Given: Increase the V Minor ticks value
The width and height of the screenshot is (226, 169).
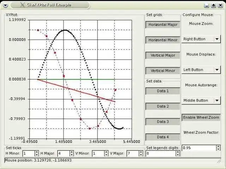Looking at the screenshot, I should click(106, 152).
